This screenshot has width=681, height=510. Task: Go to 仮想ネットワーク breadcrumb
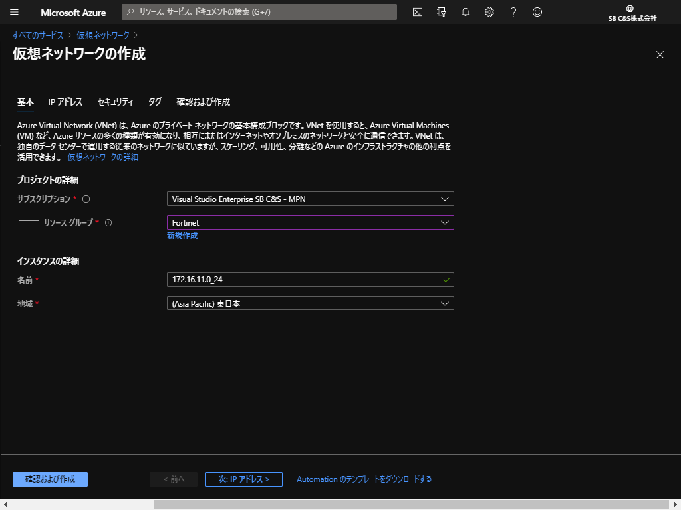(x=103, y=35)
